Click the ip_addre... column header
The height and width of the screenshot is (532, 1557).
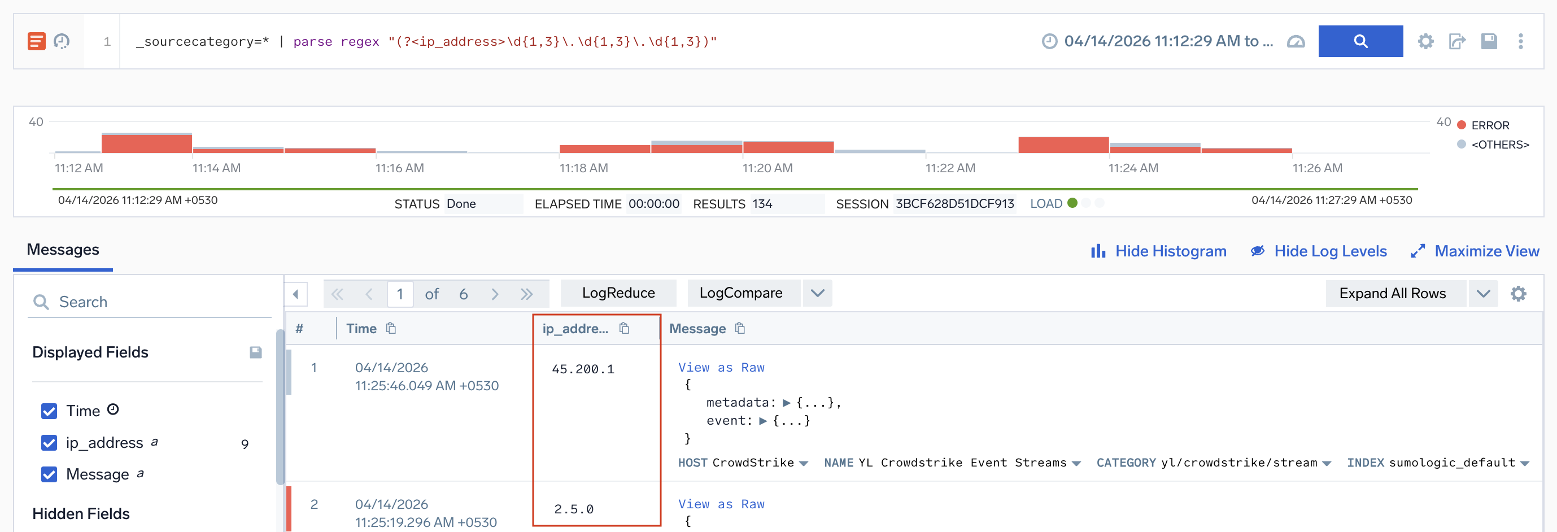(575, 328)
